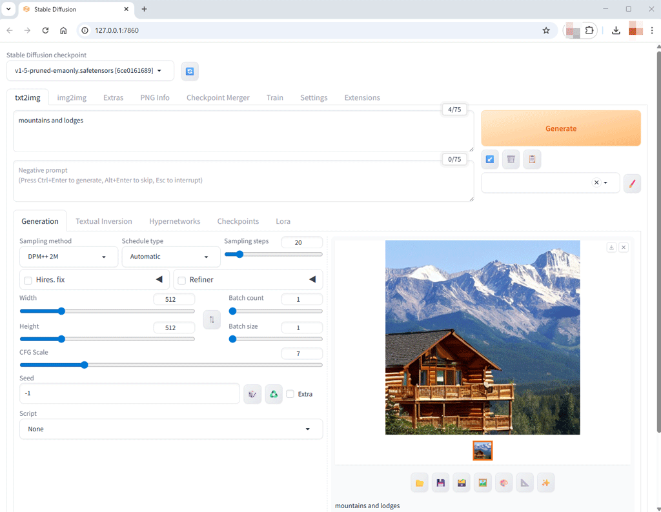Click the CFG Scale slider handle

click(84, 365)
